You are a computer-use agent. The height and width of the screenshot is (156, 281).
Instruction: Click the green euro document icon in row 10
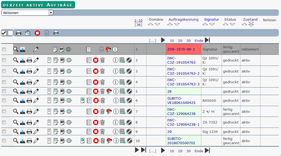pos(83,141)
